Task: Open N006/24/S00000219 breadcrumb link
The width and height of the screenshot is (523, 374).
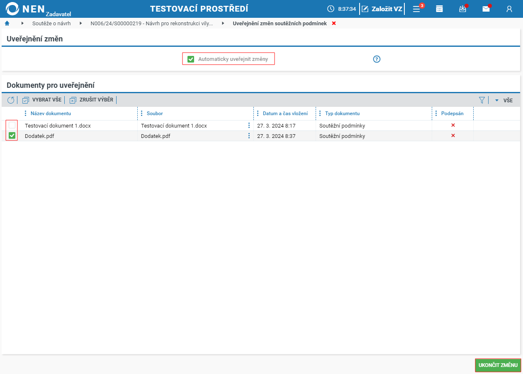Action: [x=152, y=23]
